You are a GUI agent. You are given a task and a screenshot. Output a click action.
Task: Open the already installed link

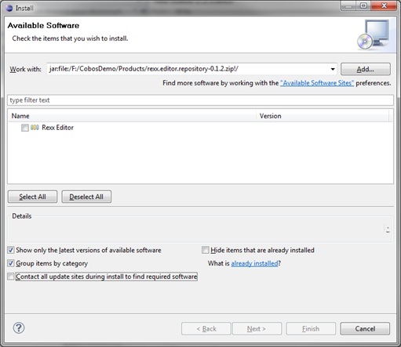(x=254, y=263)
